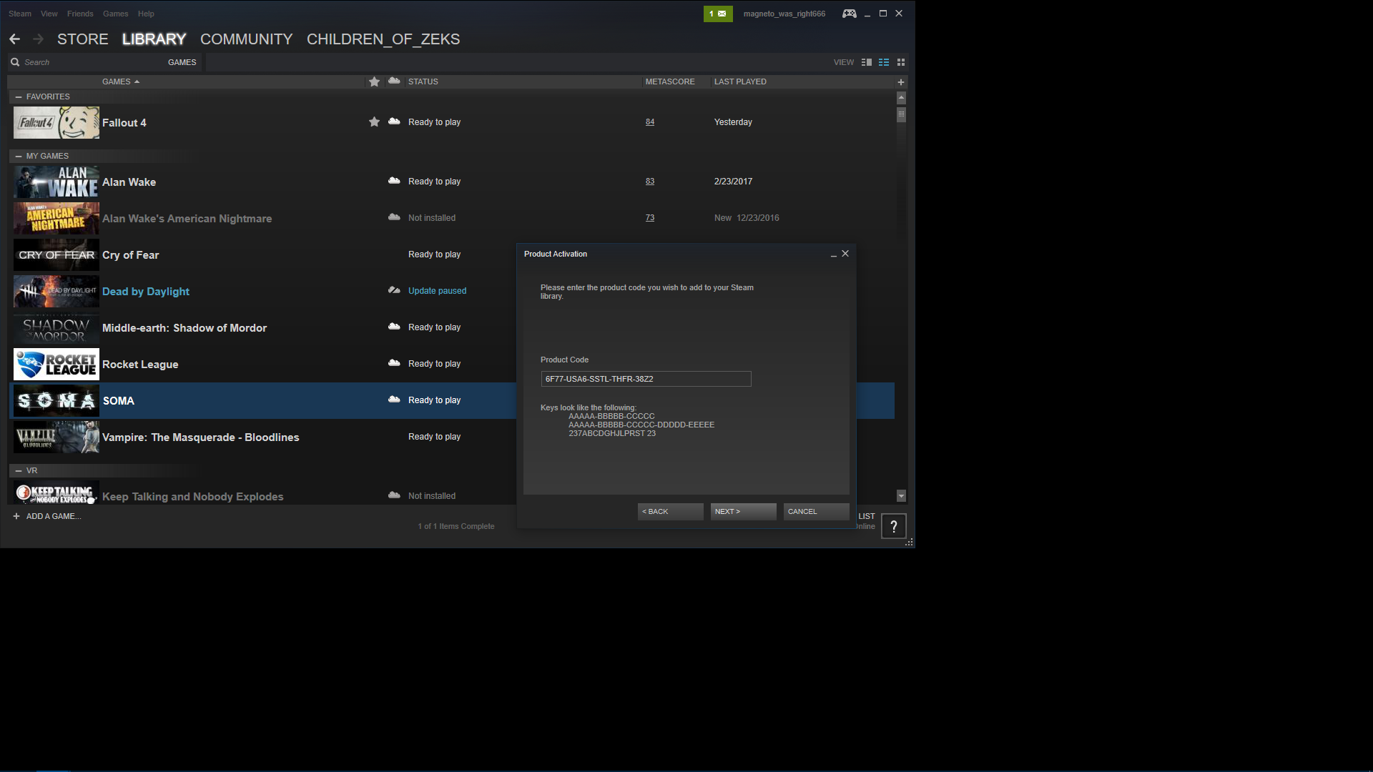Switch to detail view icon
This screenshot has height=772, width=1373.
pyautogui.click(x=867, y=62)
